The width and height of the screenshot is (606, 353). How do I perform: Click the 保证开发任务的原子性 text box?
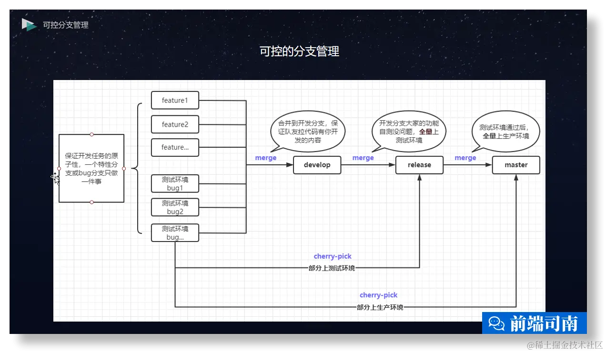tap(91, 168)
